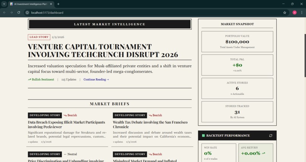The image size is (306, 162).
Task: Select the Total P&L card
Action: [237, 65]
